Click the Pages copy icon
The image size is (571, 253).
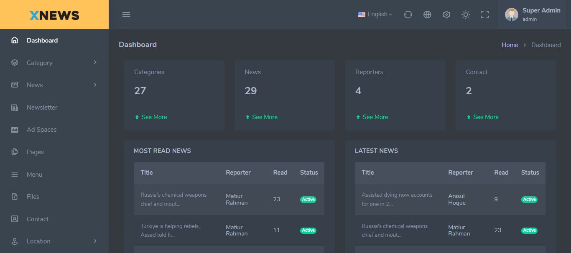pos(15,152)
